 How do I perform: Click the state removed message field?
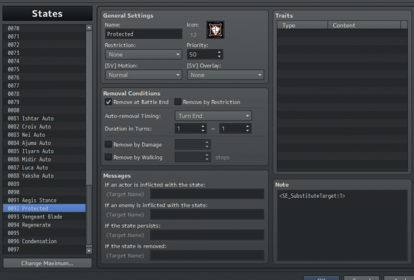point(207,256)
